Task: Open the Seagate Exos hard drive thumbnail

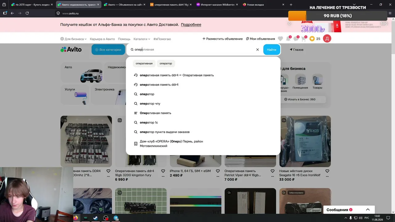Action: [305, 141]
